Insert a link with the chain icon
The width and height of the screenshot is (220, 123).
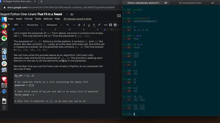tap(106, 25)
